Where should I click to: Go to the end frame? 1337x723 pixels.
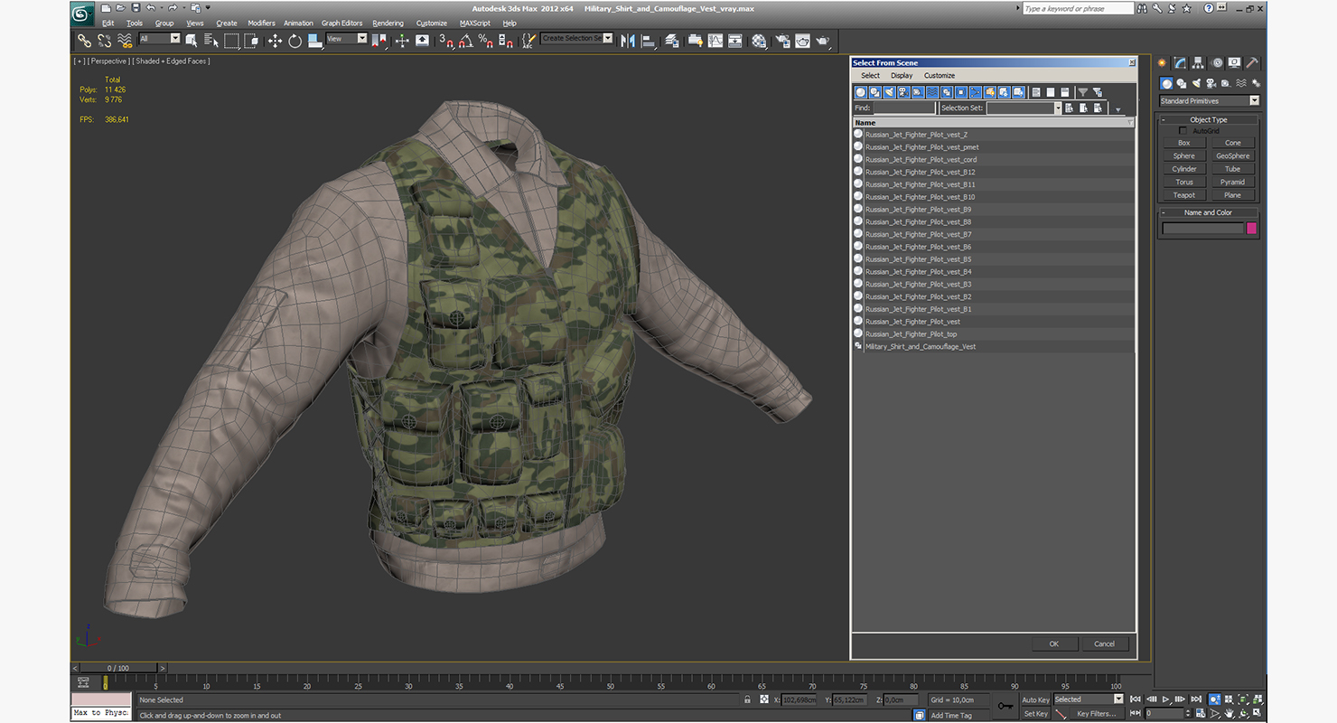[x=1196, y=700]
